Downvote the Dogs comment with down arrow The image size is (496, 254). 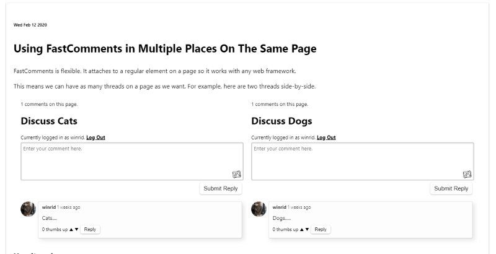click(307, 229)
